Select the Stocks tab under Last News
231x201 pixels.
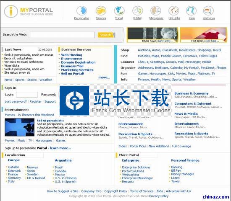[32, 80]
